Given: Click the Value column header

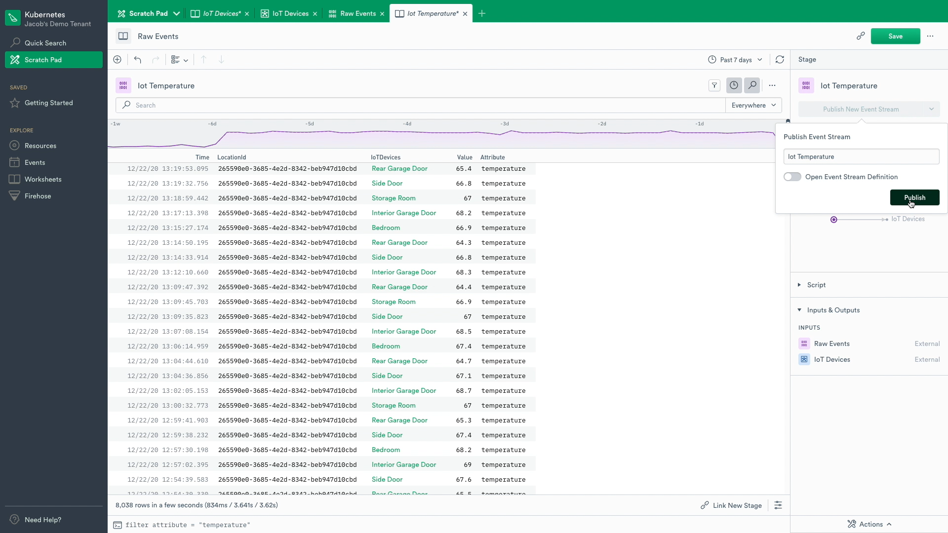Looking at the screenshot, I should (465, 157).
